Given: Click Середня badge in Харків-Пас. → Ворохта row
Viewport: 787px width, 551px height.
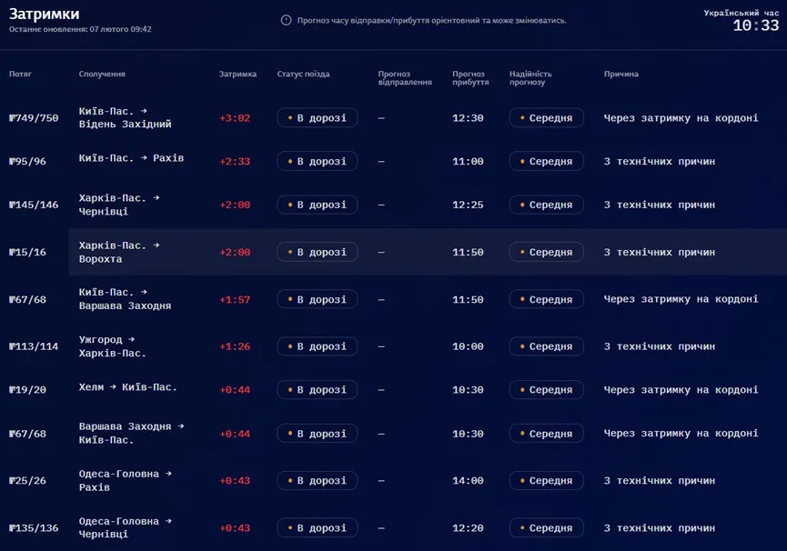Looking at the screenshot, I should 546,253.
